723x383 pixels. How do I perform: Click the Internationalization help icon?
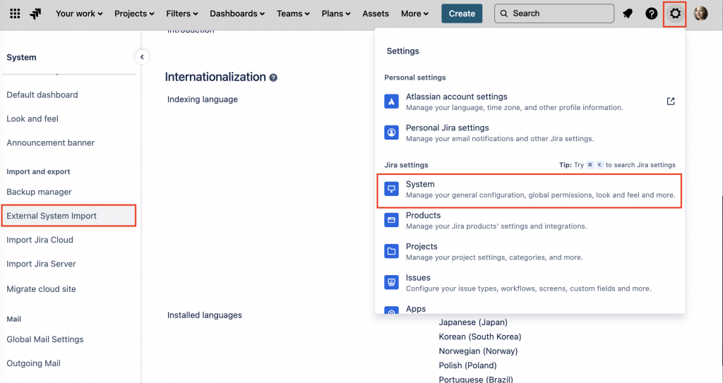point(273,78)
